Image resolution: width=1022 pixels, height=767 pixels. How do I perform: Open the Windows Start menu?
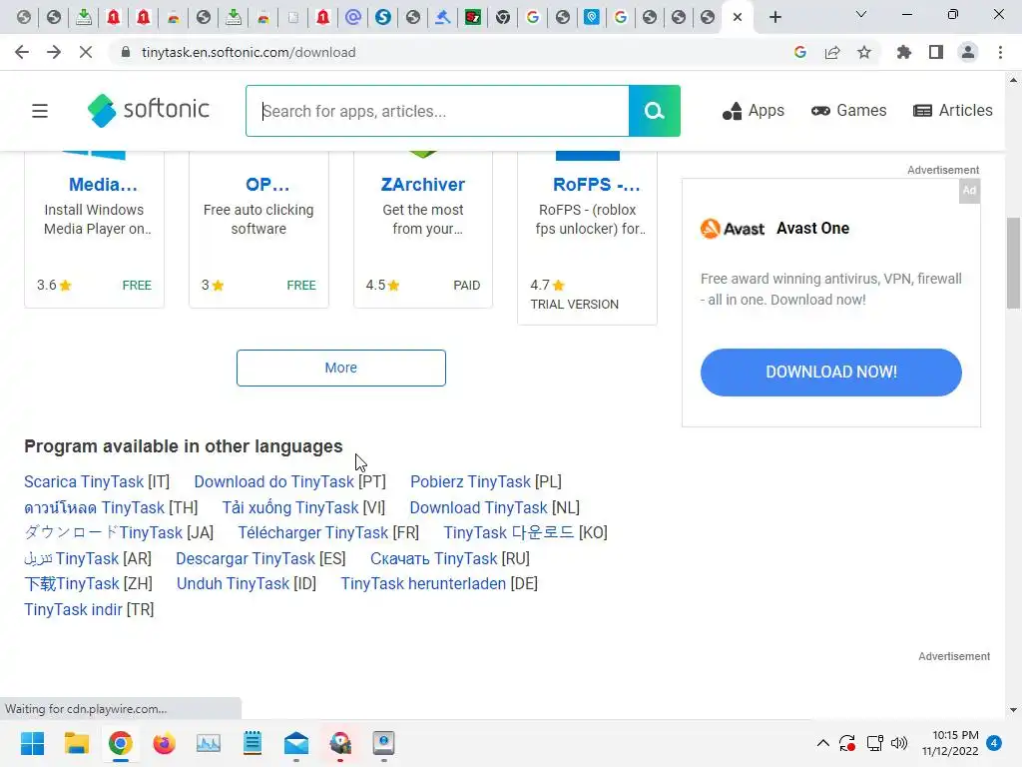(32, 743)
